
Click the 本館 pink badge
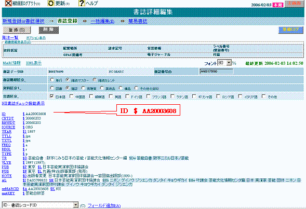click(278, 5)
